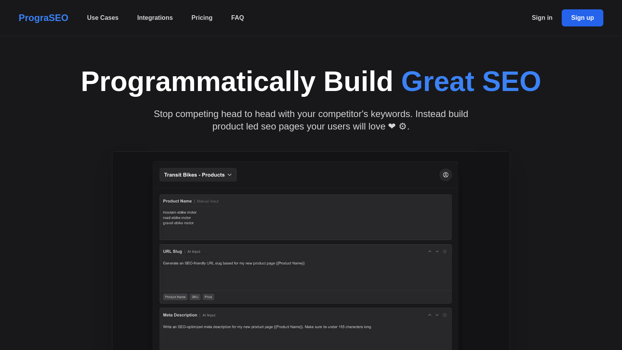Click the 'Manual Input' label
622x350 pixels.
208,201
